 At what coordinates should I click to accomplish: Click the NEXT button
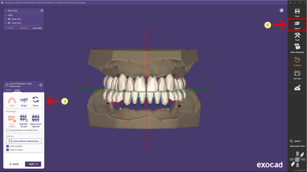[x=33, y=164]
